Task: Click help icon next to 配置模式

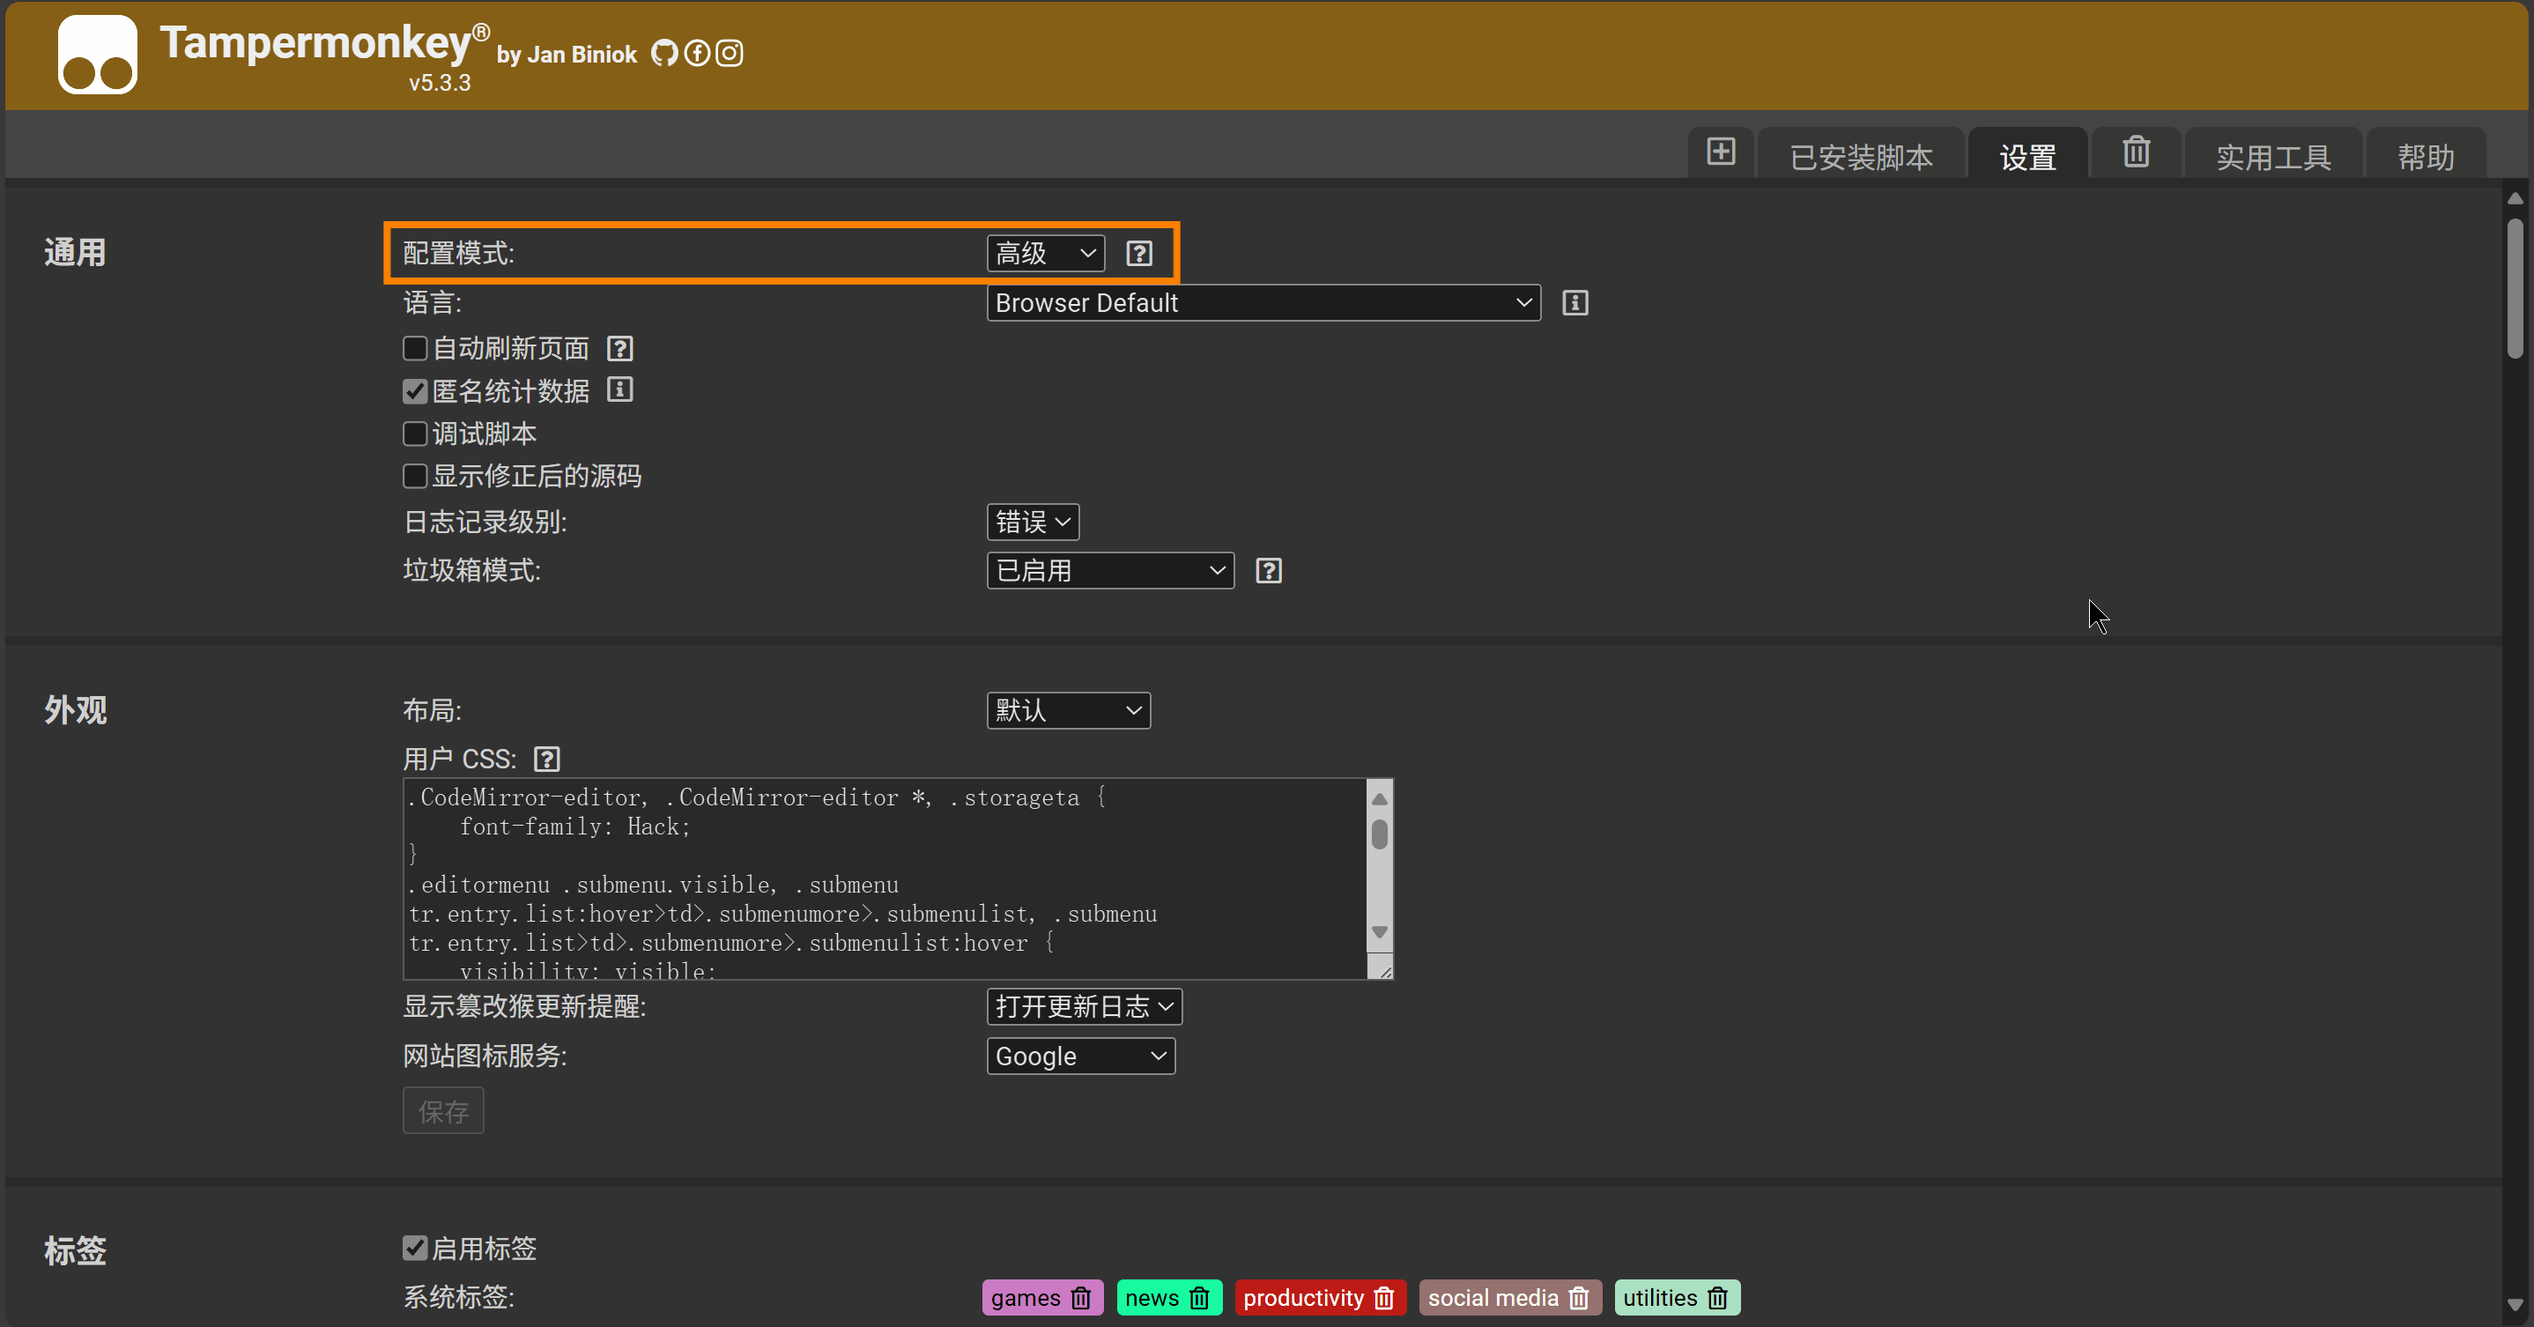Action: pyautogui.click(x=1139, y=254)
